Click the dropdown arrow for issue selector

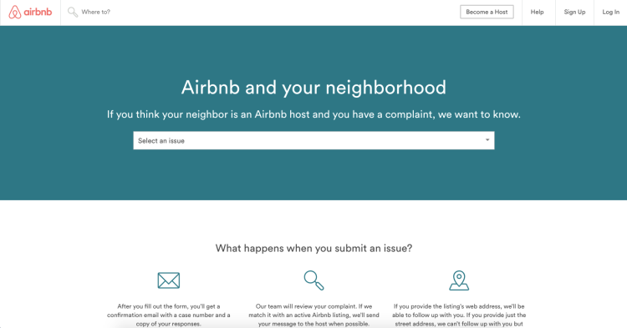(x=487, y=140)
